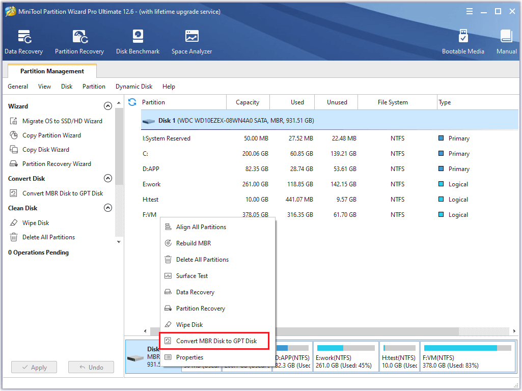Select F:VM(NTFS) block in disk map
The image size is (522, 391).
[x=468, y=356]
